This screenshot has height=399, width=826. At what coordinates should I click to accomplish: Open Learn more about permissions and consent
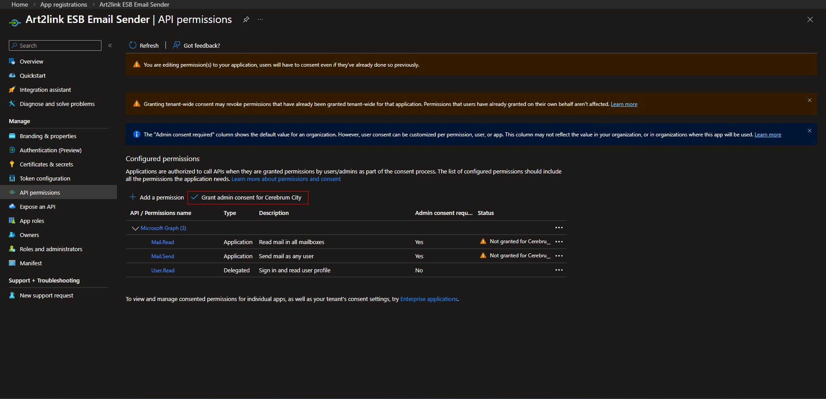(x=286, y=179)
